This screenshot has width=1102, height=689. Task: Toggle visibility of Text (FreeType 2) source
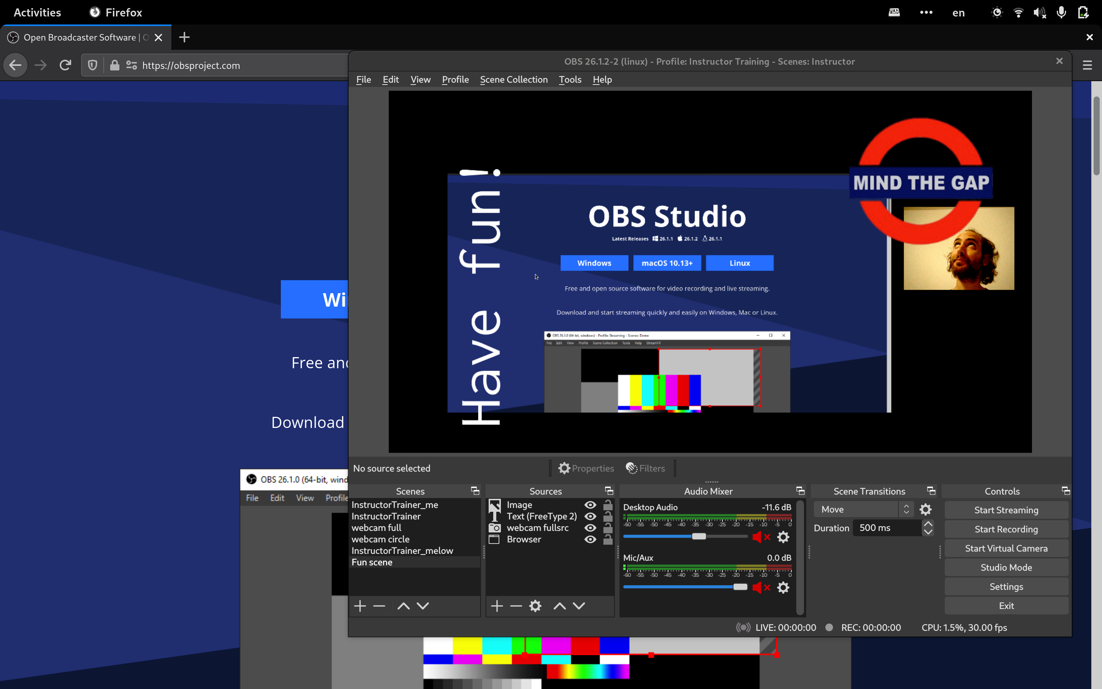590,516
